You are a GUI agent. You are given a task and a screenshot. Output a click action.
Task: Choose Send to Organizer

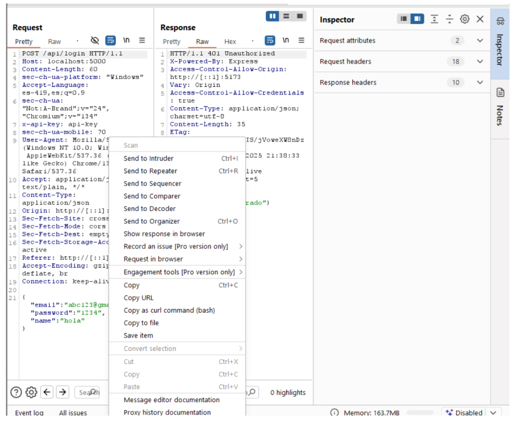tap(177, 221)
